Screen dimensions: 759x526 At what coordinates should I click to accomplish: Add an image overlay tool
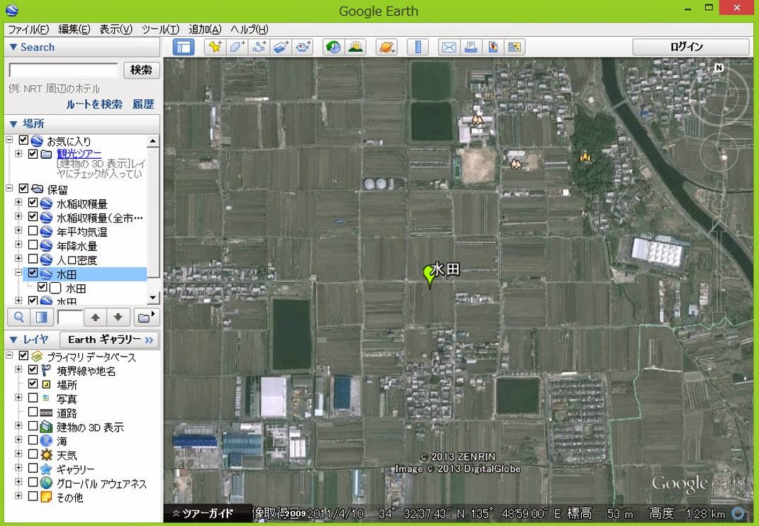pos(281,47)
